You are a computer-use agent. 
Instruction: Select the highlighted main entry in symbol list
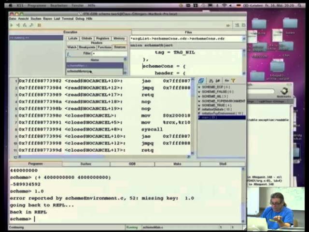tap(222, 117)
